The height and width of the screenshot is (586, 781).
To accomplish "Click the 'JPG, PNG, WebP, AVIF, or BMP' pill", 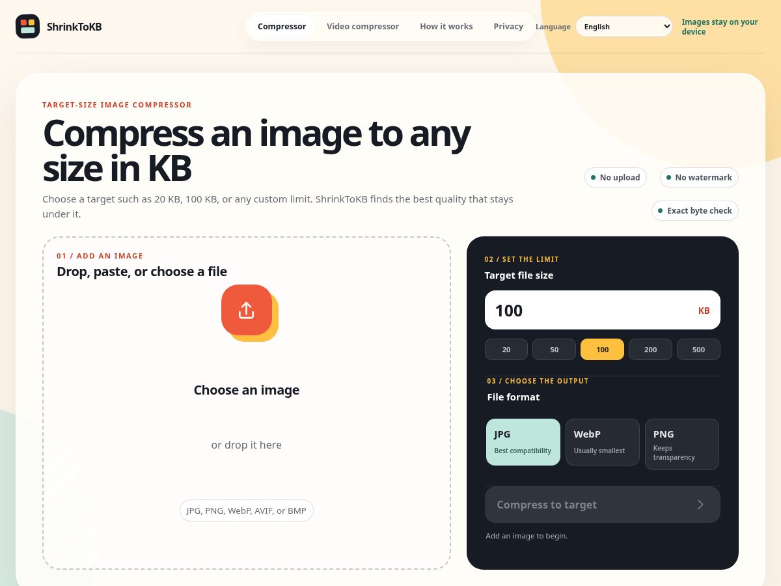I will click(247, 511).
